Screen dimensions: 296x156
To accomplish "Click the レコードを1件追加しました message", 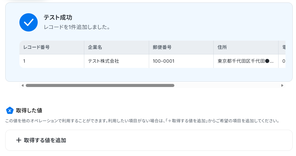I will tap(77, 27).
